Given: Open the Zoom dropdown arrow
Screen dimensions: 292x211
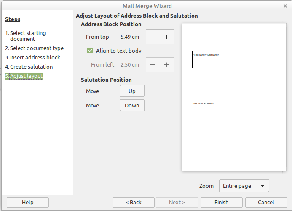Looking at the screenshot, I should 263,186.
